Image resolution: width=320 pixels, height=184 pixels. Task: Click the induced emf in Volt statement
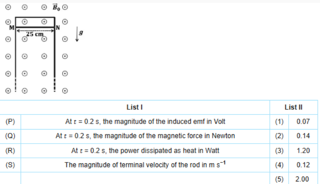[x=145, y=122]
